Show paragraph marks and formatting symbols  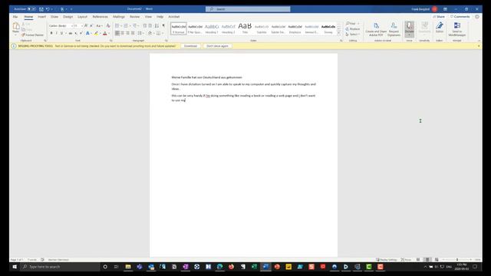click(x=163, y=25)
